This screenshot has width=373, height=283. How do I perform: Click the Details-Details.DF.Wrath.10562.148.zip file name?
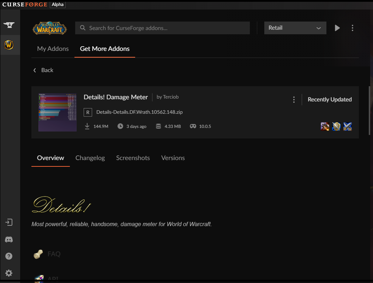click(139, 112)
